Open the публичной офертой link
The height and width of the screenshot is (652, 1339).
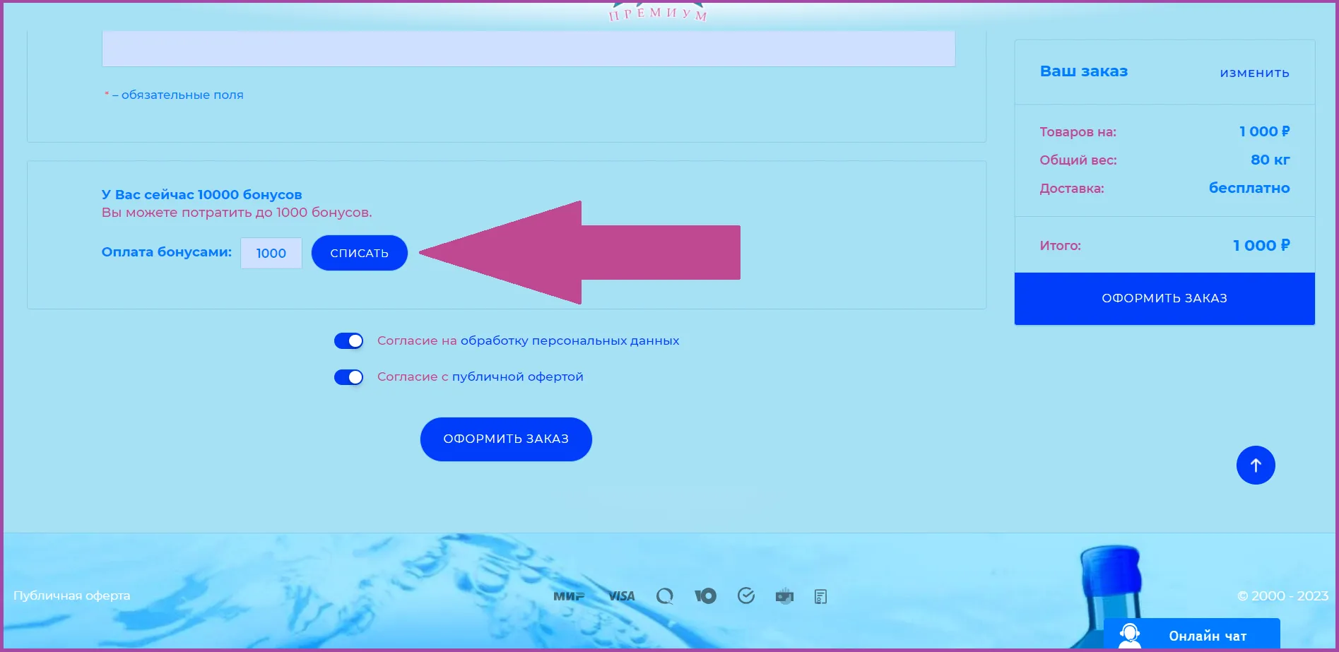click(517, 377)
